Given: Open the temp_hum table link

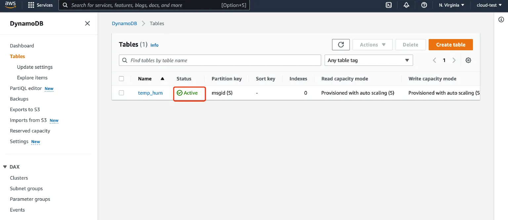Looking at the screenshot, I should coord(150,93).
